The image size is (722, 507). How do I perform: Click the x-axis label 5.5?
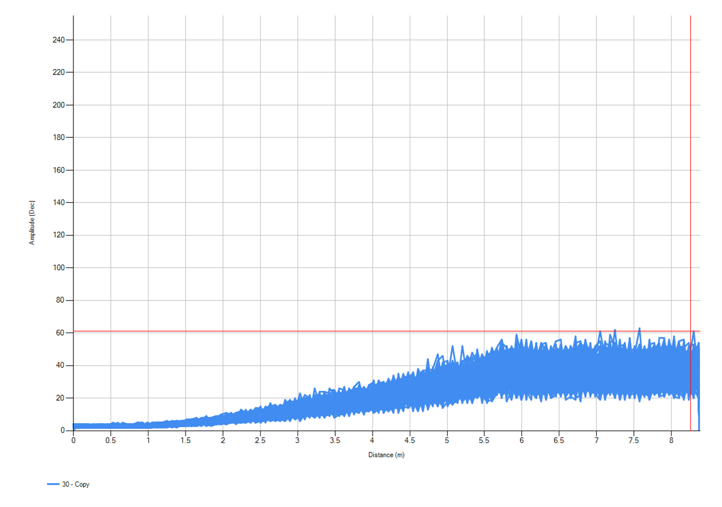click(484, 439)
